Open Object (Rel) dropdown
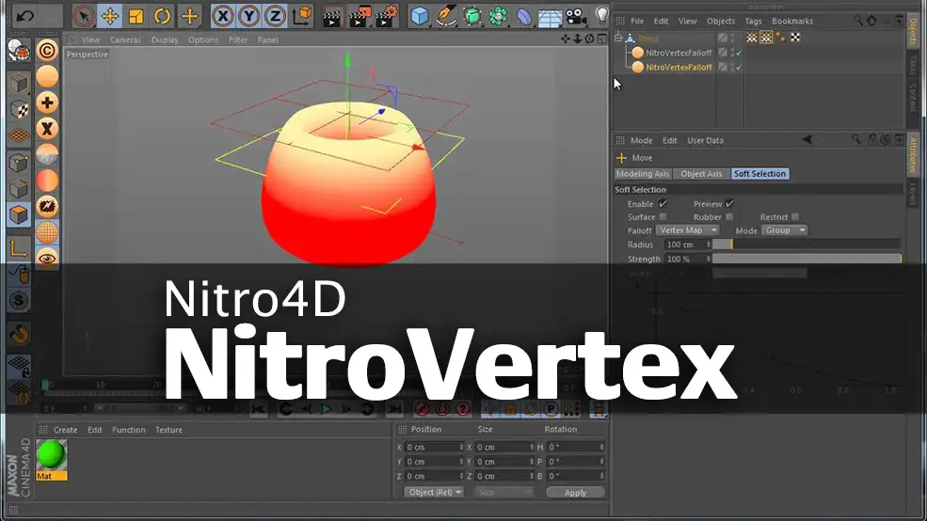 (434, 492)
